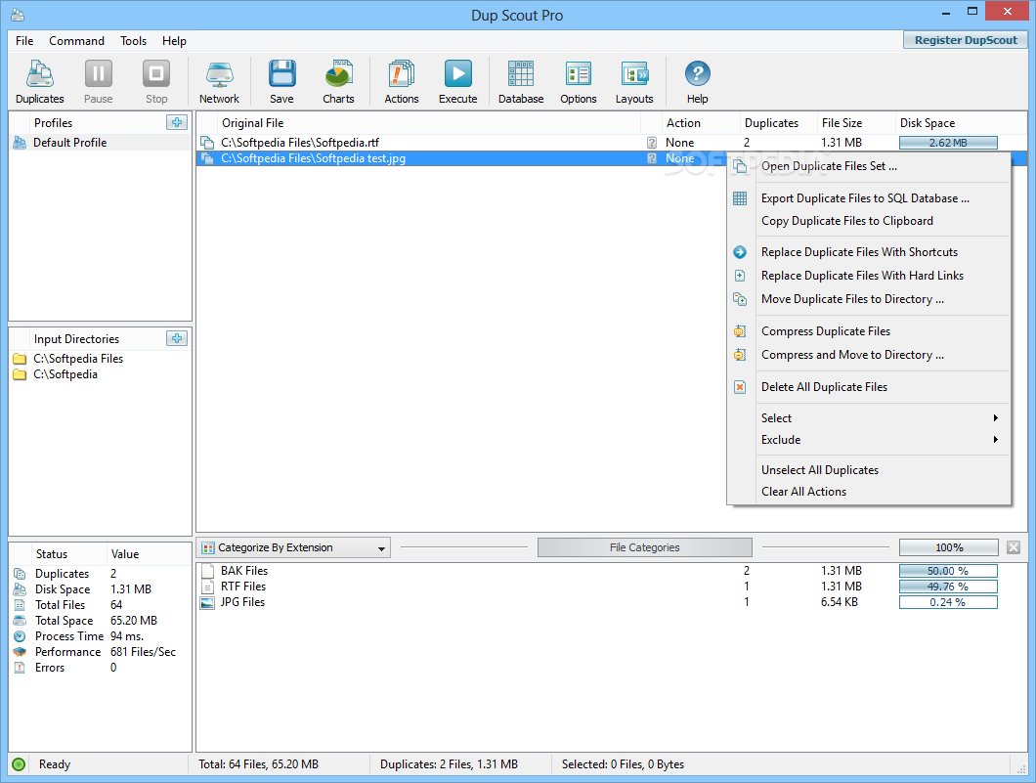This screenshot has width=1036, height=783.
Task: Add an input directory with the plus icon
Action: pos(176,338)
